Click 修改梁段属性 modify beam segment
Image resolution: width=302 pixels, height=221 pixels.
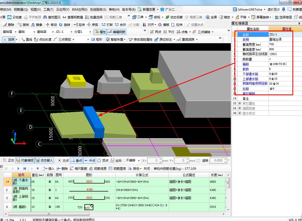point(141,40)
